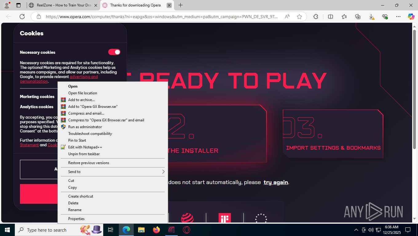Expand the Send to submenu
Image resolution: width=418 pixels, height=236 pixels.
(x=112, y=172)
